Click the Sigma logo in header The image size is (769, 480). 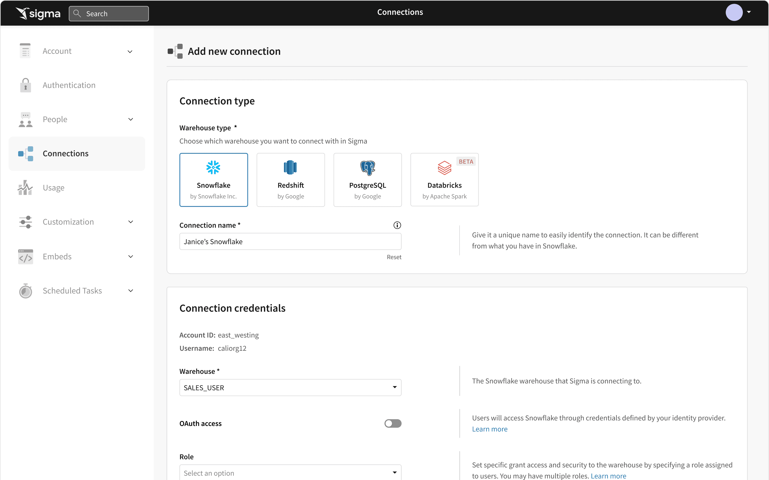click(38, 13)
